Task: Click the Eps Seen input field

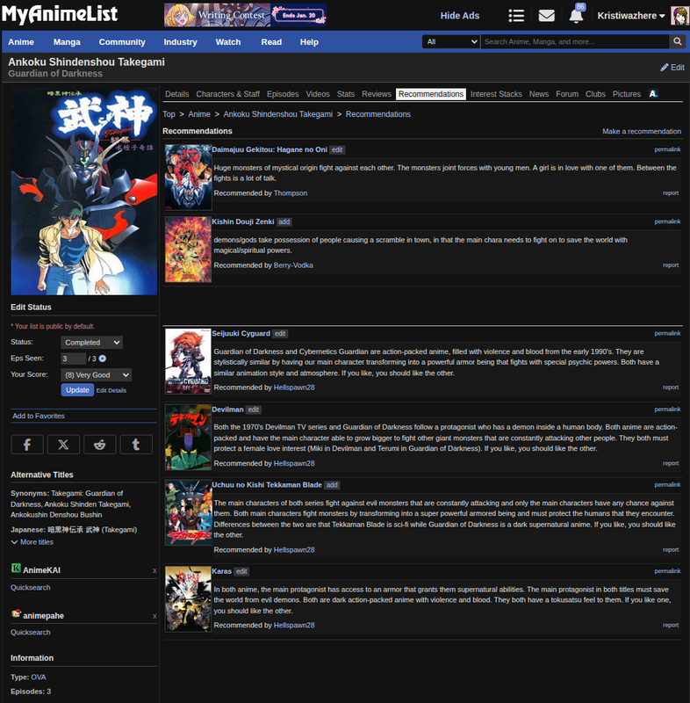Action: coord(74,359)
